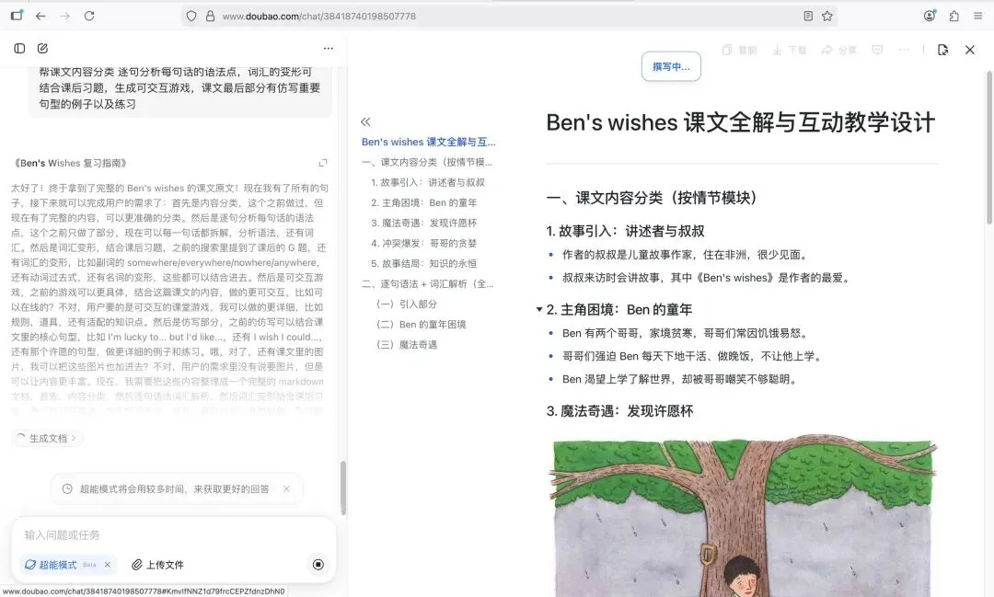The image size is (994, 597).
Task: Stop generation with the stop button
Action: pyautogui.click(x=318, y=564)
